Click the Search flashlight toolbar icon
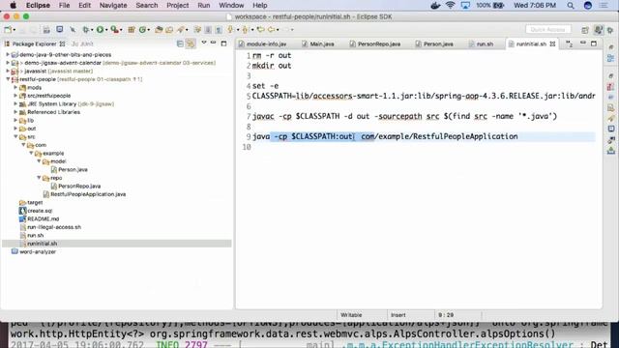Screen dimensions: 619x348 pyautogui.click(x=181, y=29)
